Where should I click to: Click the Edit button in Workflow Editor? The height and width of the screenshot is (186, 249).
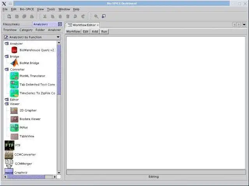pyautogui.click(x=86, y=31)
